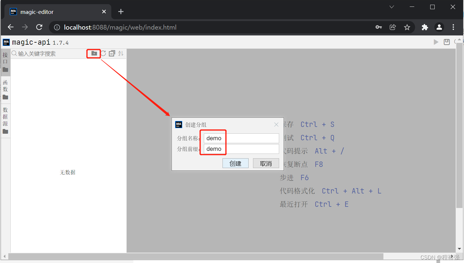The height and width of the screenshot is (263, 464).
Task: Open the tab search chevron
Action: click(392, 7)
